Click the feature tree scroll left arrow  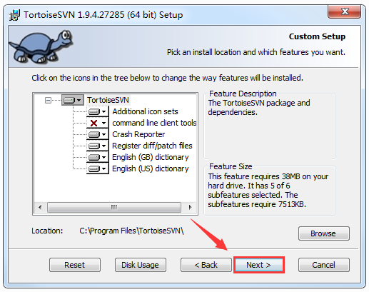point(40,207)
